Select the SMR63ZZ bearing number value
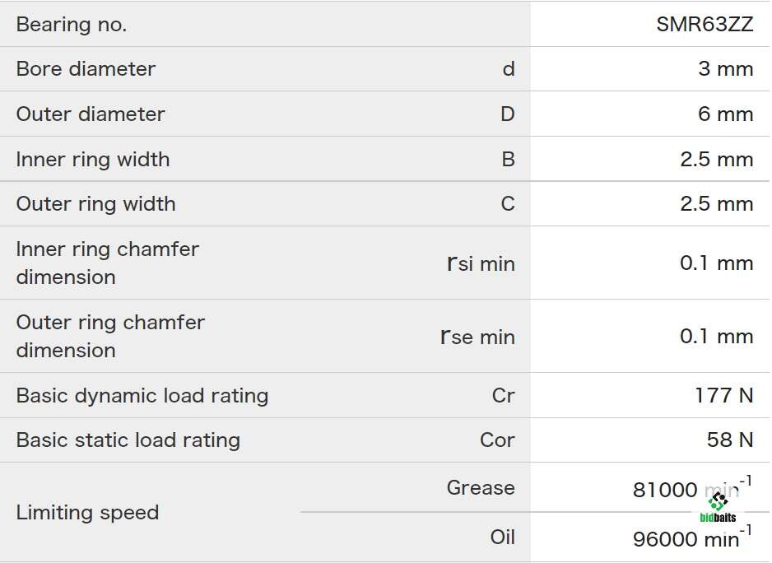 point(705,24)
